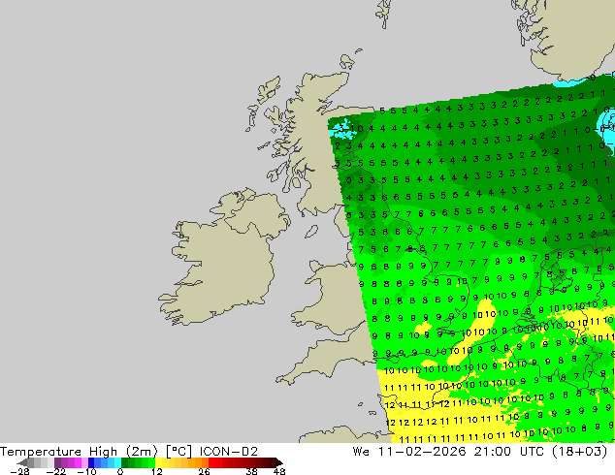Pick the yellow swatch in the legend colorbar
This screenshot has width=615, height=475.
[x=158, y=462]
